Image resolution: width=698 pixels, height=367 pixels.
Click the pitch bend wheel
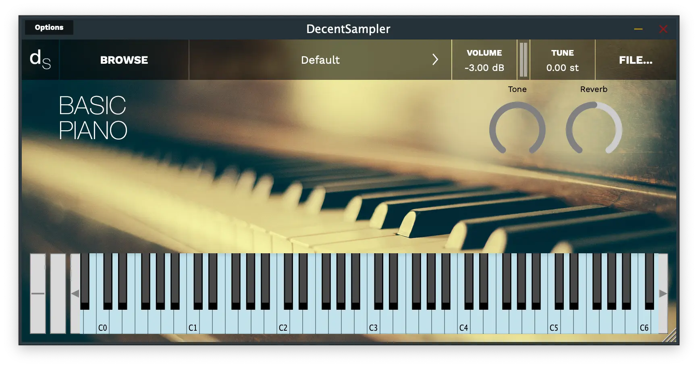[x=38, y=293]
